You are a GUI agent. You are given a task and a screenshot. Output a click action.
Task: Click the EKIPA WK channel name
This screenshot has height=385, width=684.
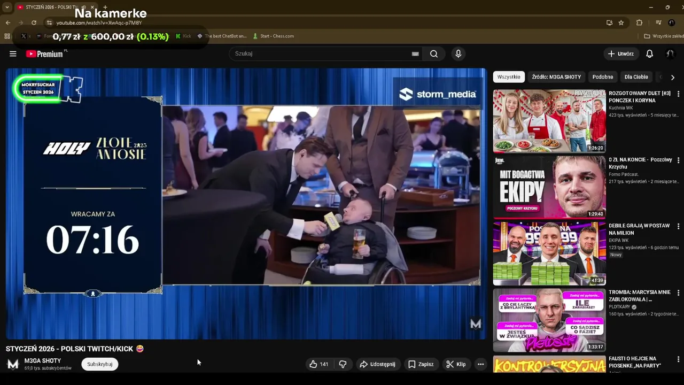pyautogui.click(x=618, y=241)
